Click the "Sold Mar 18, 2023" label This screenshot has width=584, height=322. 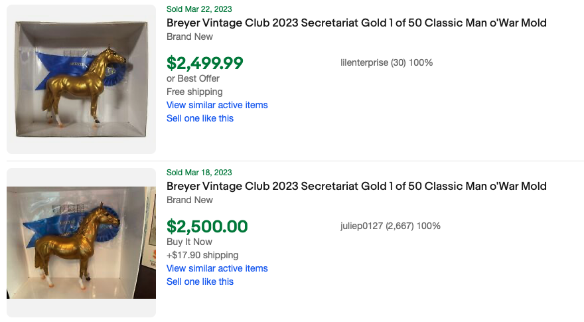click(x=199, y=173)
